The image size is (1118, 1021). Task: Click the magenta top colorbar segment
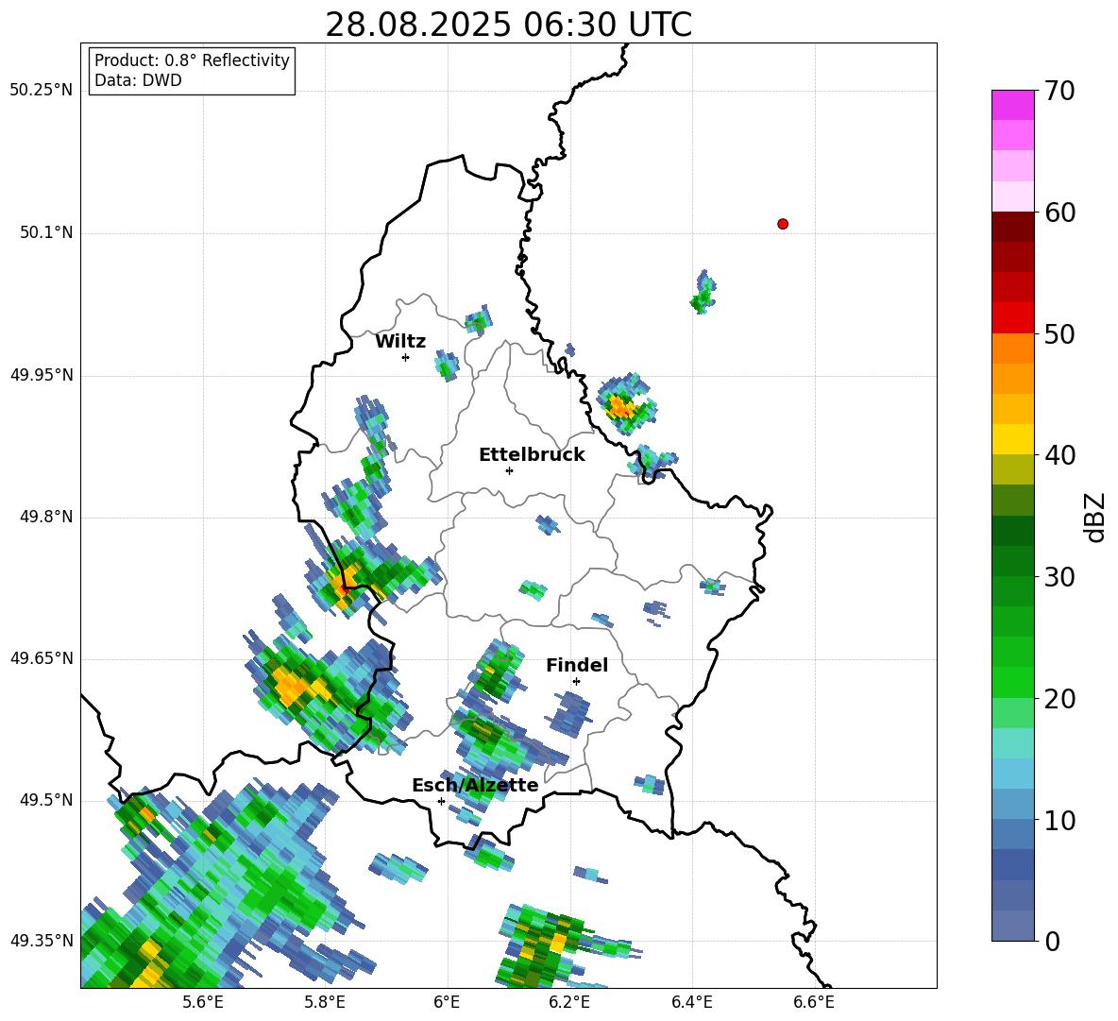click(x=1012, y=105)
